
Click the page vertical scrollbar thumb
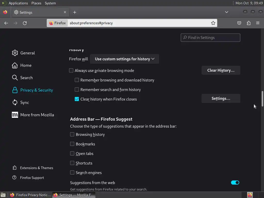(x=262, y=99)
